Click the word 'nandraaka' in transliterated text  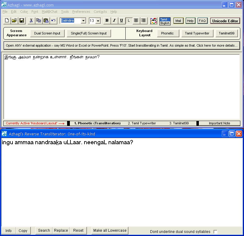tap(48, 142)
